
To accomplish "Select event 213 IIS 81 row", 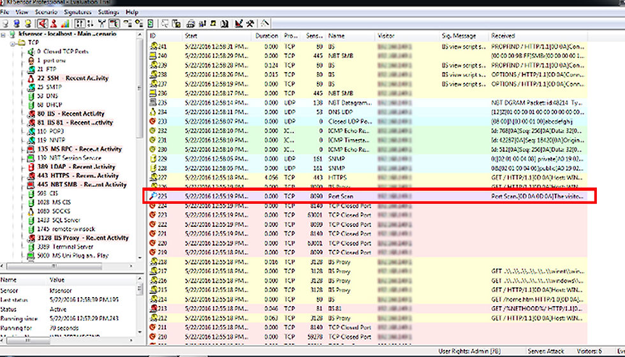I will coord(367,309).
